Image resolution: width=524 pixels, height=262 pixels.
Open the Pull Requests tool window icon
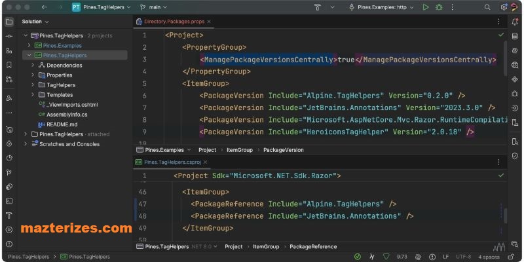tap(9, 79)
